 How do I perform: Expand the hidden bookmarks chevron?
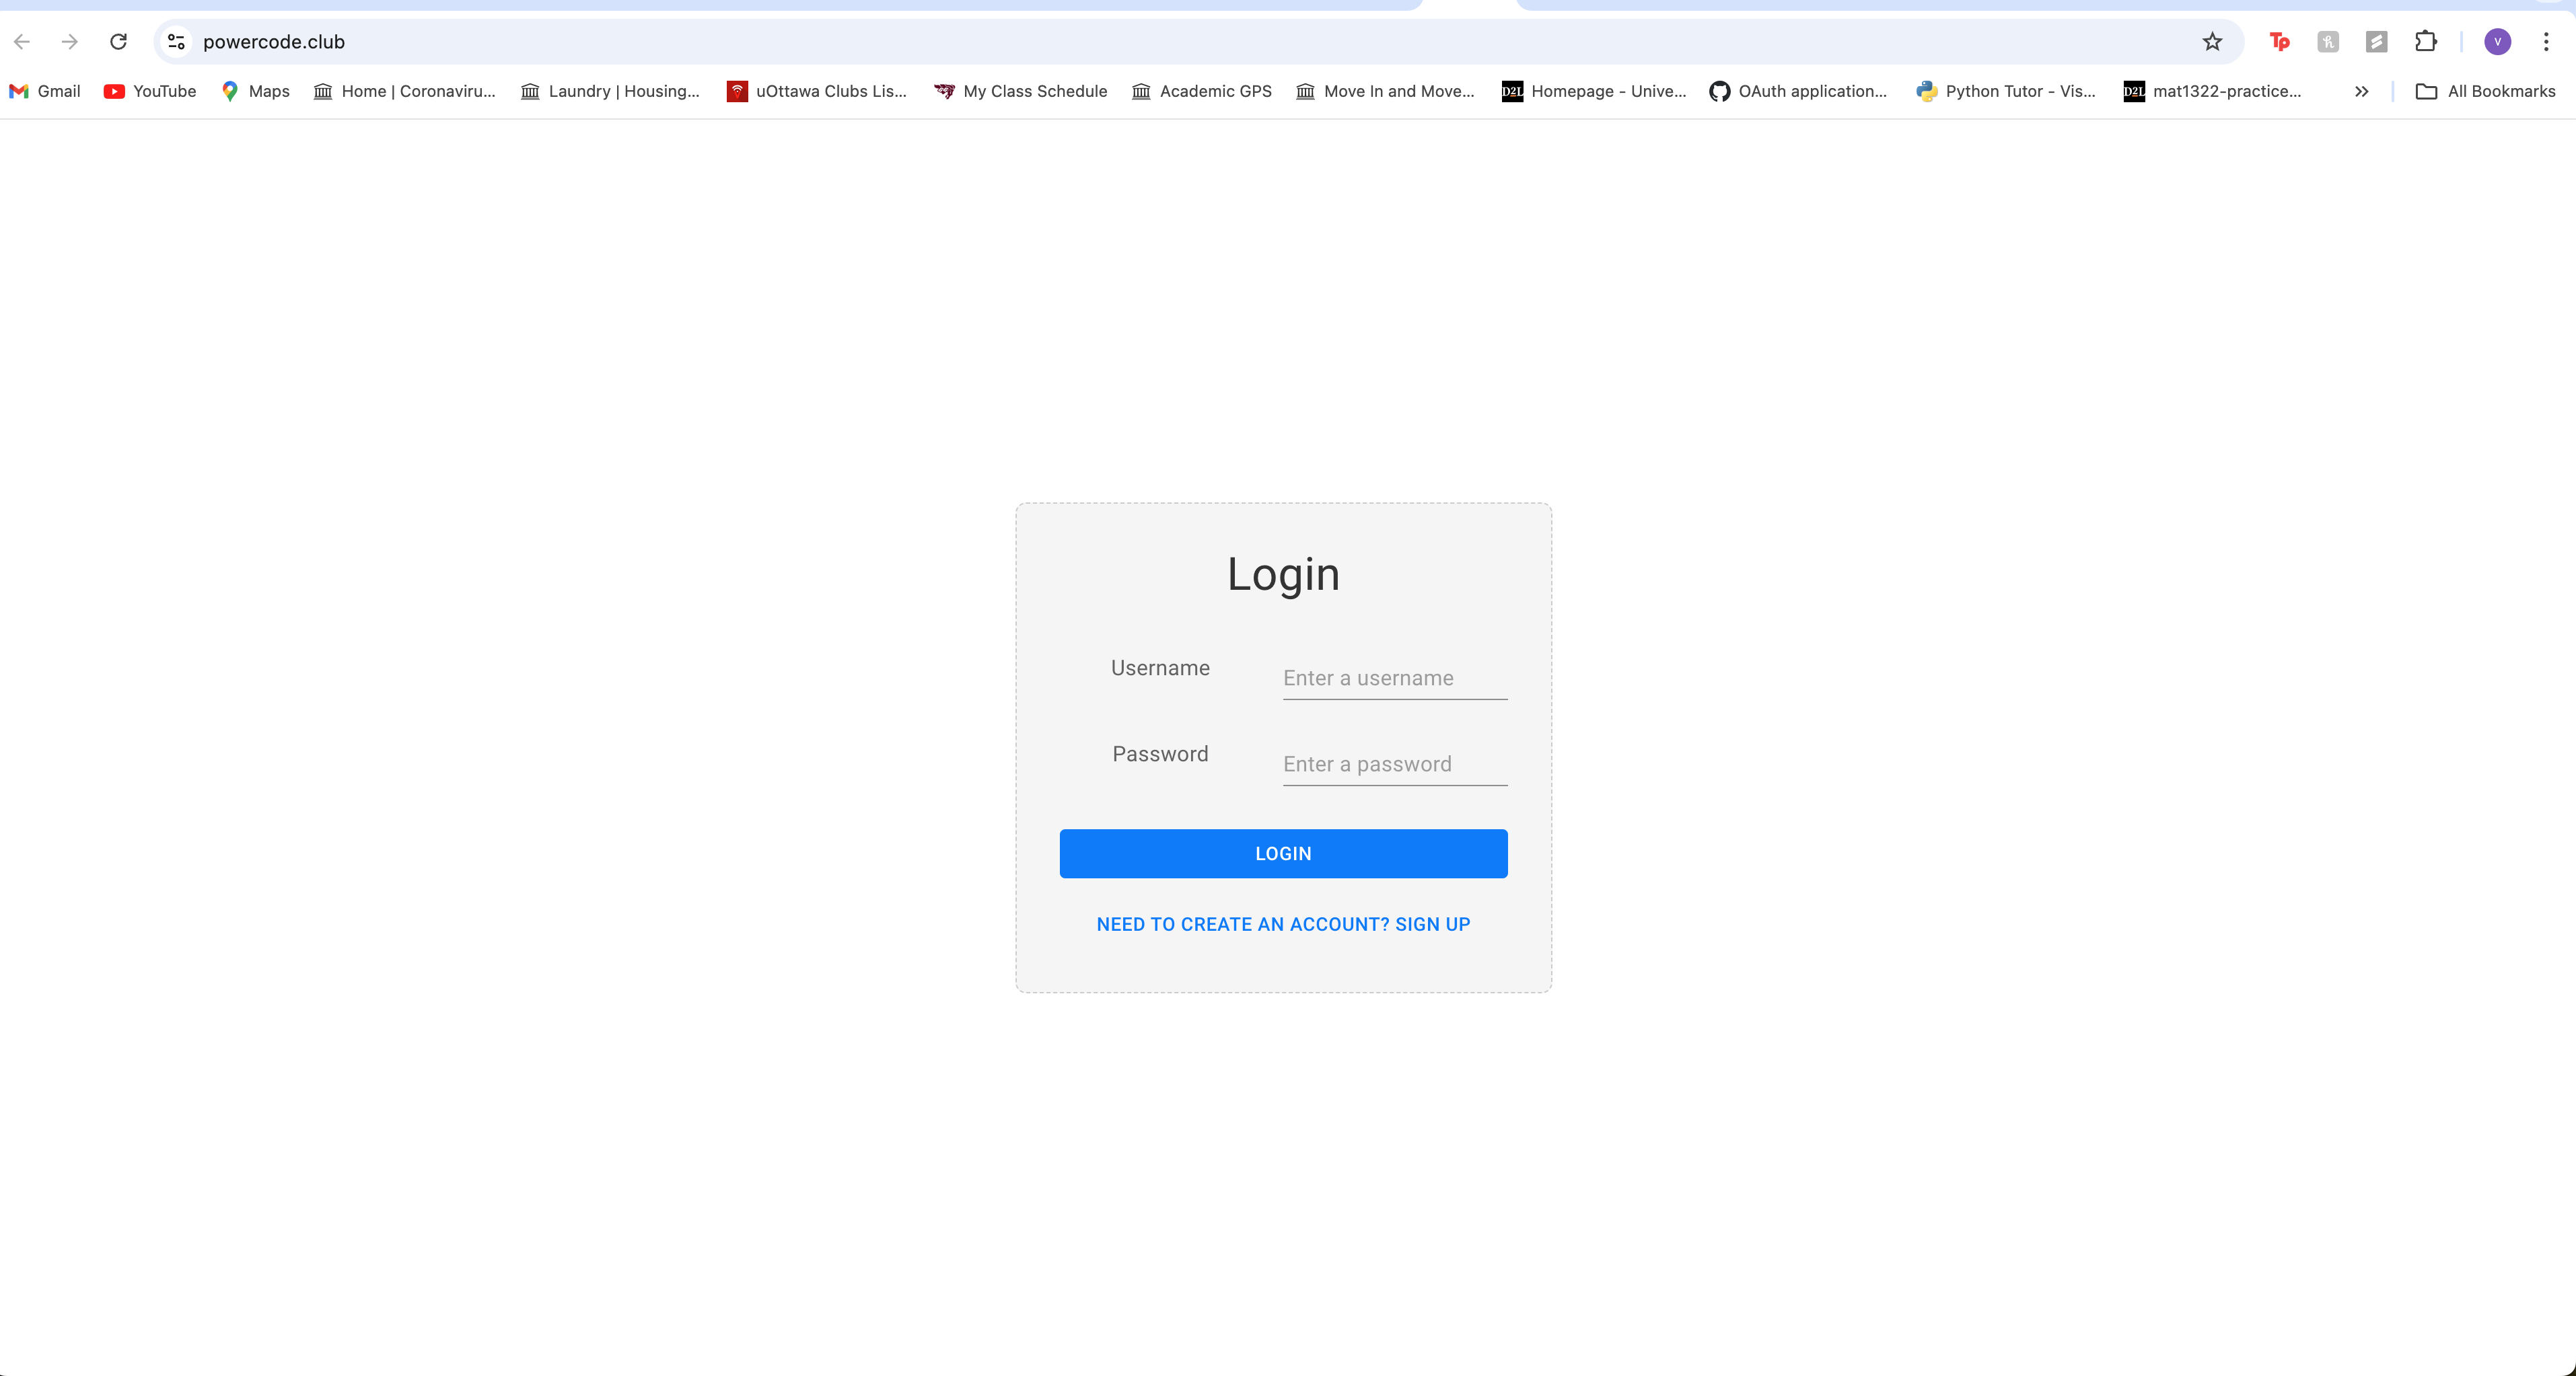click(2361, 91)
